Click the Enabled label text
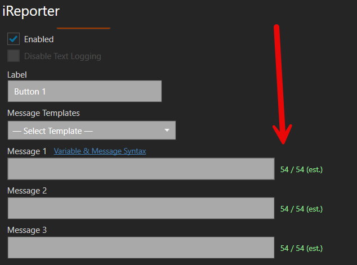The image size is (357, 265). pyautogui.click(x=39, y=39)
